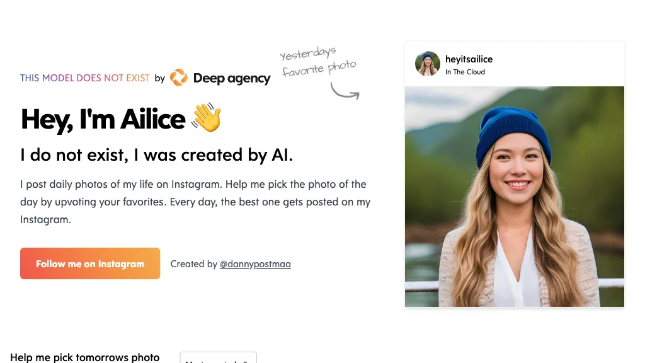Click the "Hey, I'm Ailice" heading
This screenshot has height=363, width=645.
(x=103, y=118)
